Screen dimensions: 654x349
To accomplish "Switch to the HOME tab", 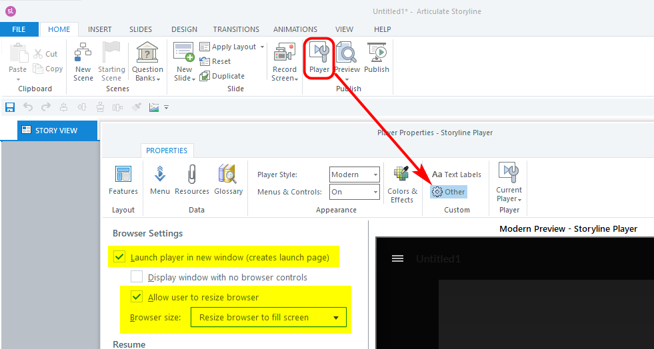I will 59,29.
